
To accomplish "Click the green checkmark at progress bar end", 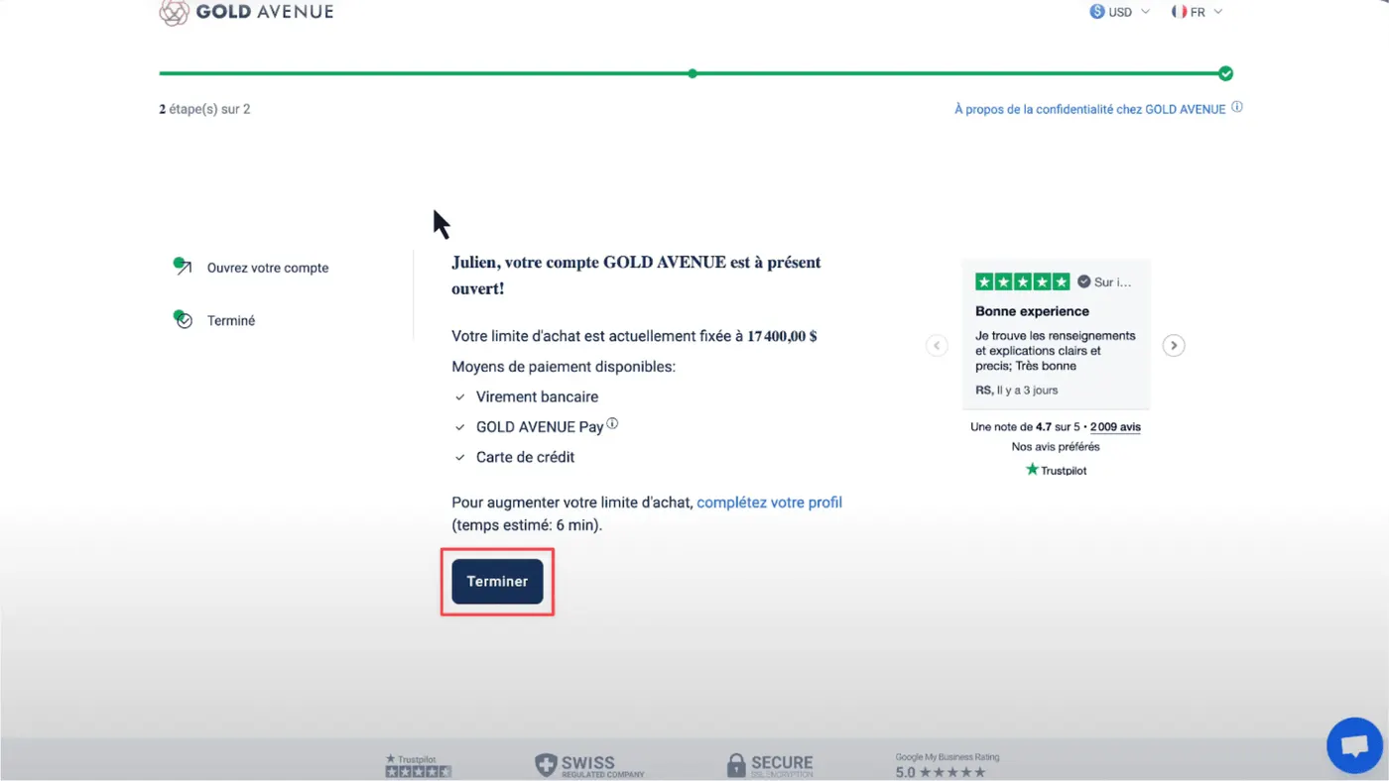I will pos(1225,73).
